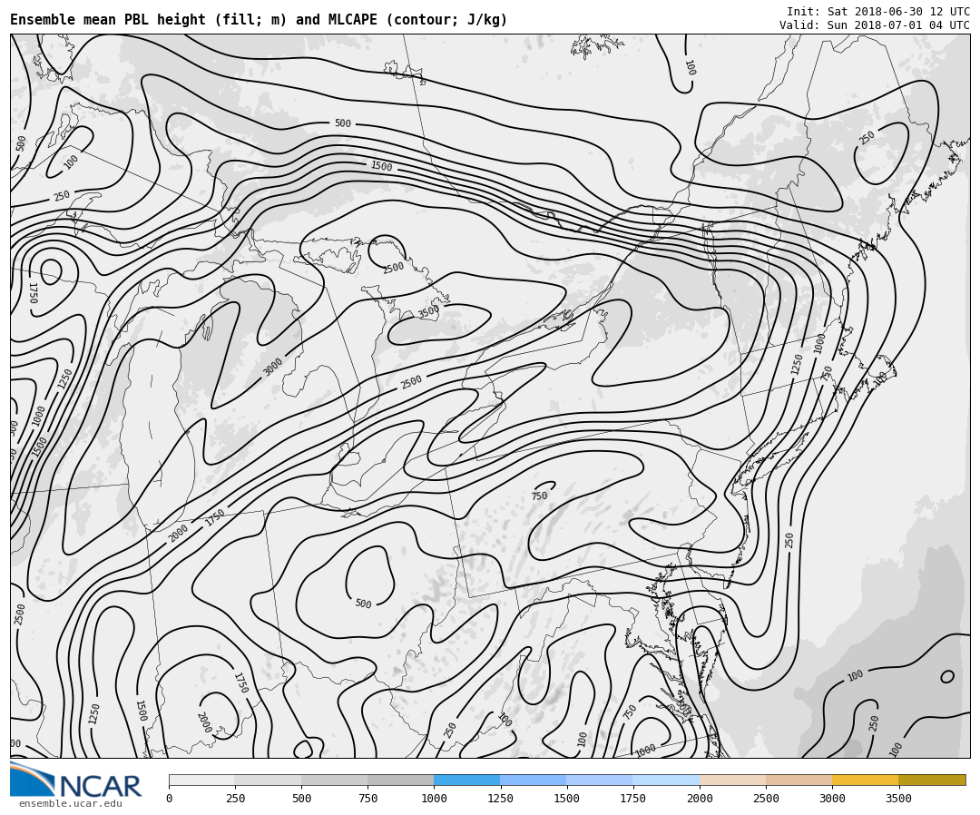Click the colorbar tick label '3500'
Viewport: 980px width, 815px height.
click(x=898, y=798)
